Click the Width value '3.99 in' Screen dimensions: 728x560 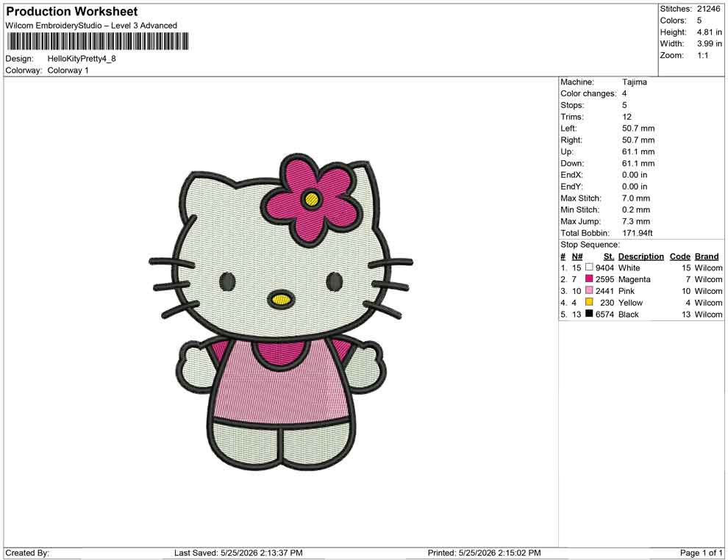click(710, 43)
